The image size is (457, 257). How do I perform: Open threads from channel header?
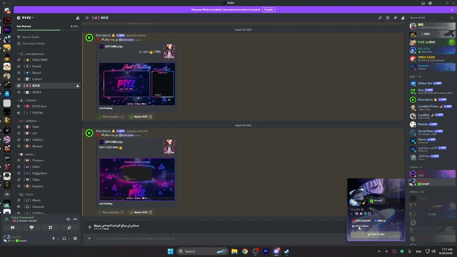(x=380, y=18)
